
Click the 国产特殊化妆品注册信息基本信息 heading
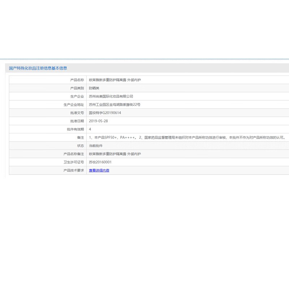pyautogui.click(x=38, y=68)
